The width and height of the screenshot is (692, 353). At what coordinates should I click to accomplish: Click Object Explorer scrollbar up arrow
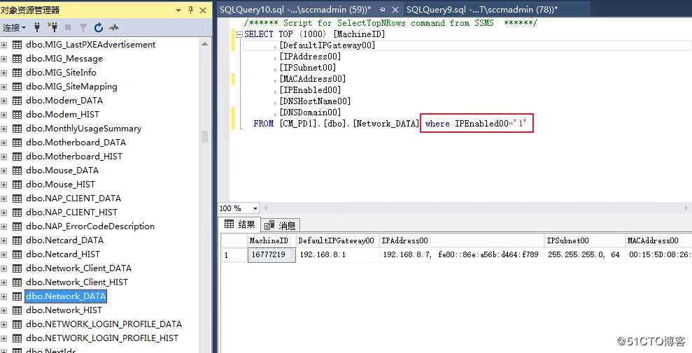point(204,43)
